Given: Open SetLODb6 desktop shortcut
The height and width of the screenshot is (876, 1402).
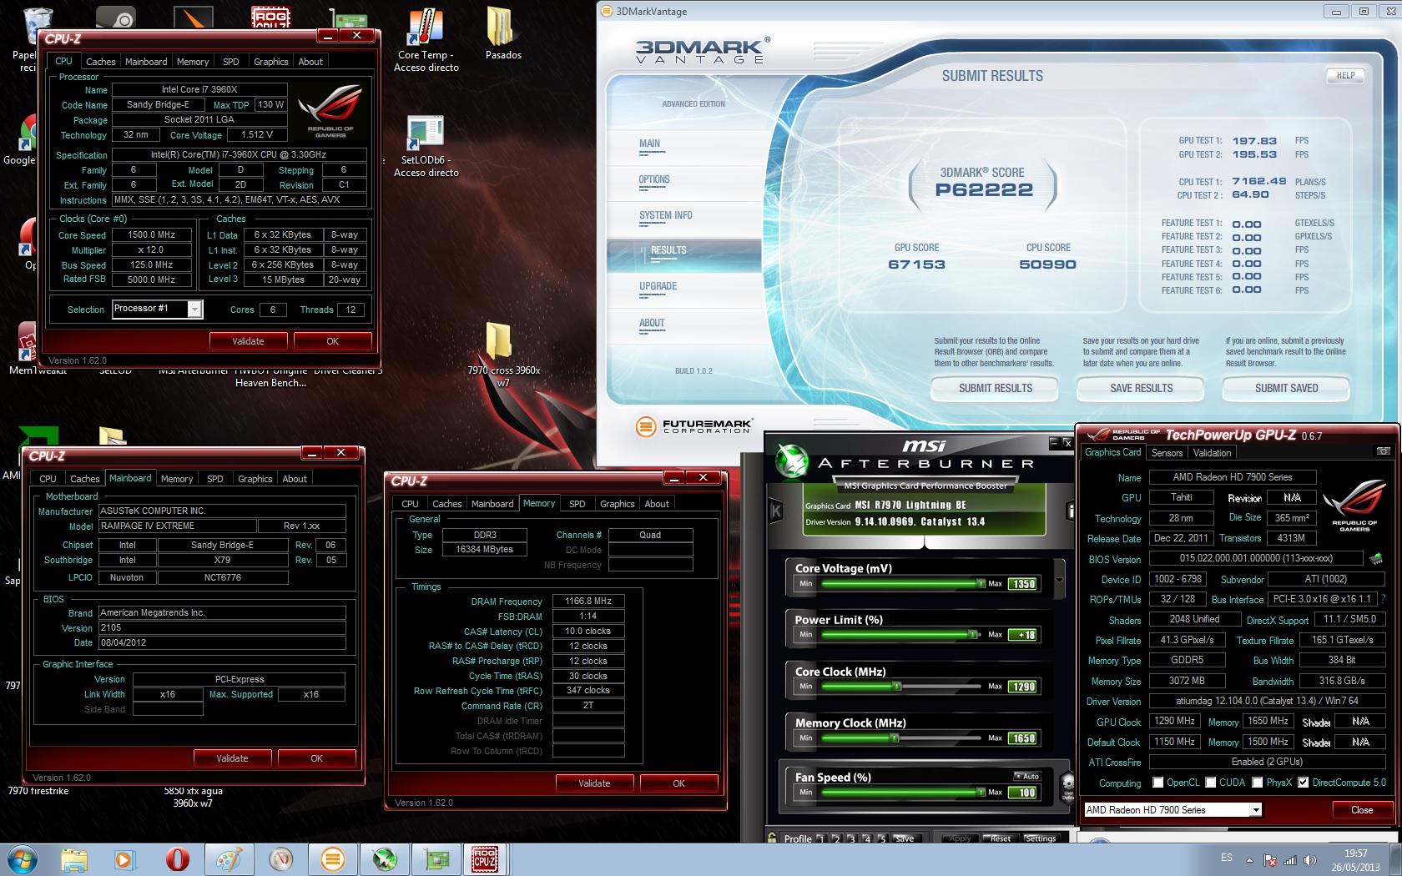Looking at the screenshot, I should tap(426, 146).
